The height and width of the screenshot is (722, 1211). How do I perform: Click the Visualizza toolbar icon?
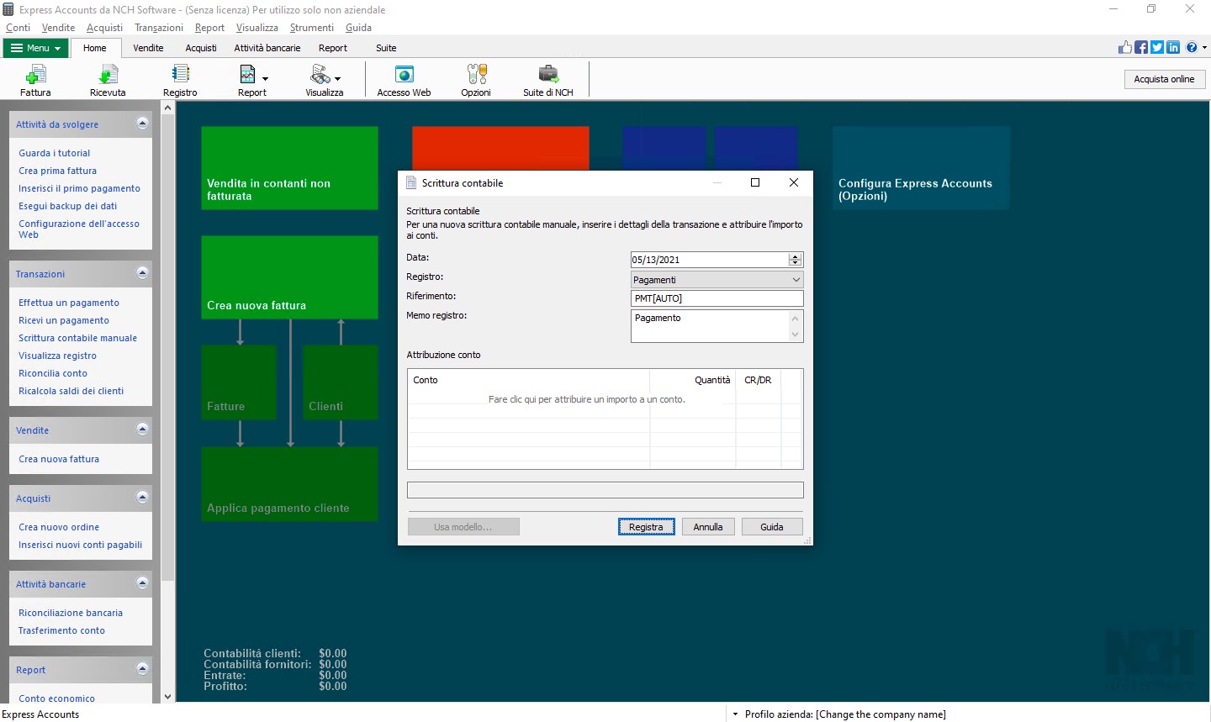325,81
